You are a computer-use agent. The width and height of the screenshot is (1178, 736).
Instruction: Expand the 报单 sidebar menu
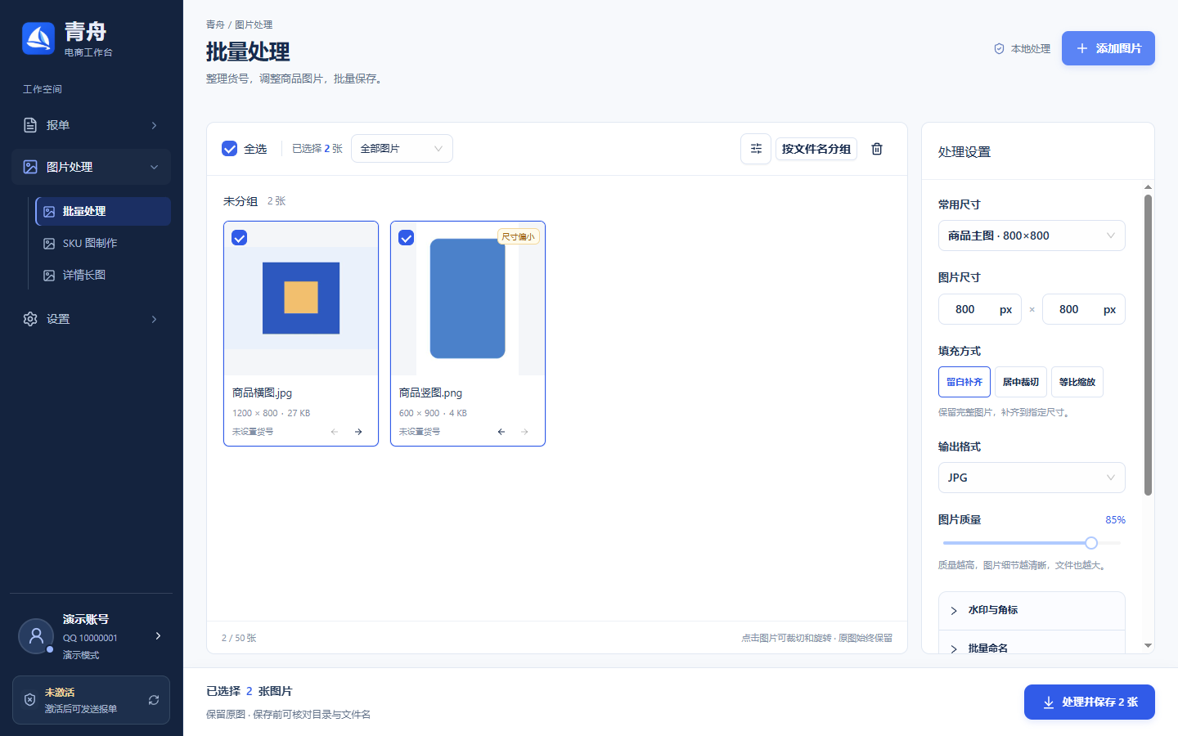click(x=92, y=125)
